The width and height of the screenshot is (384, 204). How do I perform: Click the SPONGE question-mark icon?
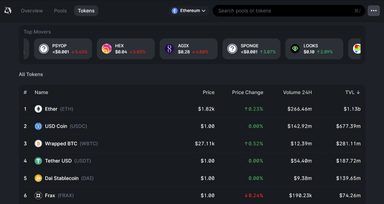pos(232,49)
